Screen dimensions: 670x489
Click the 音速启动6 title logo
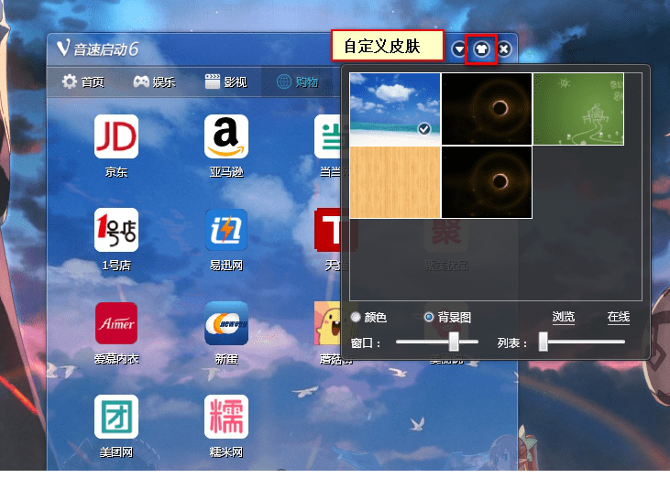click(x=97, y=49)
